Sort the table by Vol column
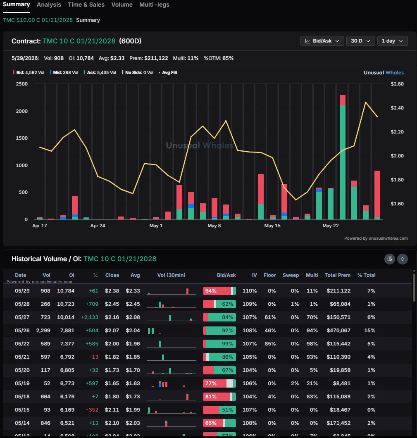 (x=46, y=275)
